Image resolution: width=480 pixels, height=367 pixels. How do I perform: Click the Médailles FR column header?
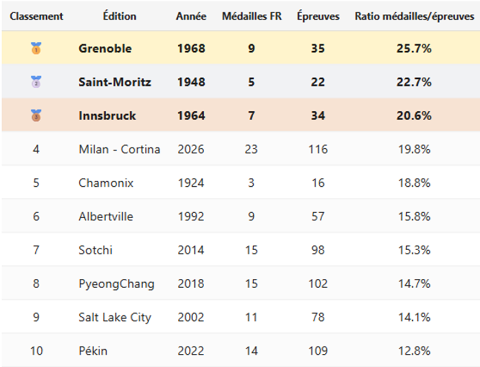(252, 16)
